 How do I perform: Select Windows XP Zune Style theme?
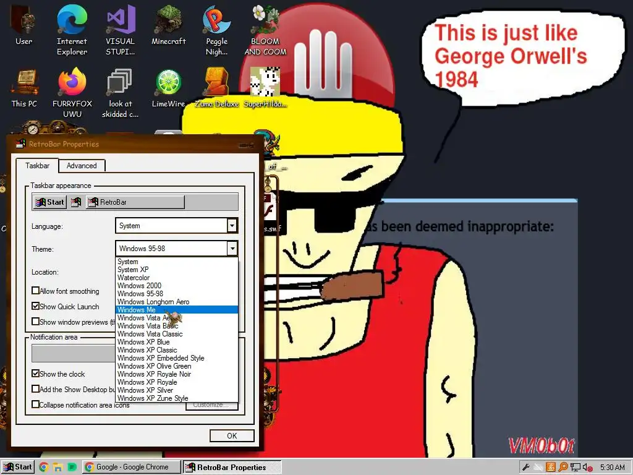tap(177, 398)
